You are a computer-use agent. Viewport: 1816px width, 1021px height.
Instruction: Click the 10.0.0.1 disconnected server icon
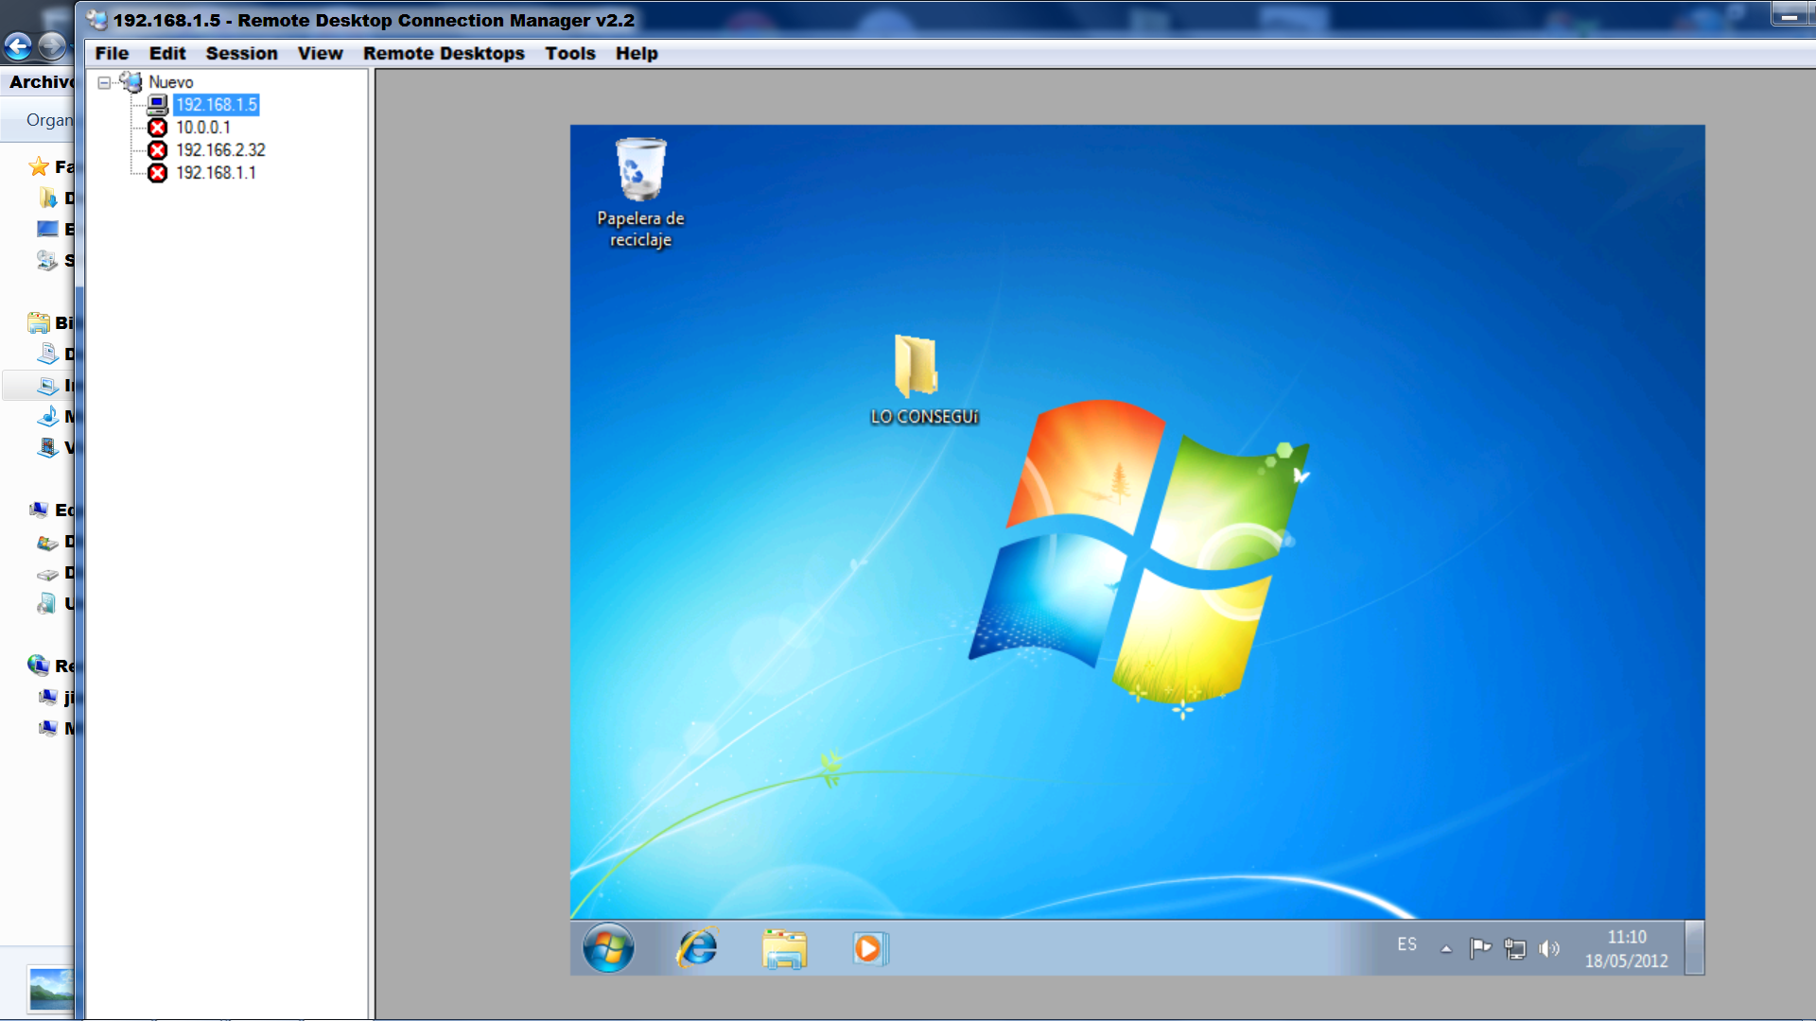[x=158, y=128]
